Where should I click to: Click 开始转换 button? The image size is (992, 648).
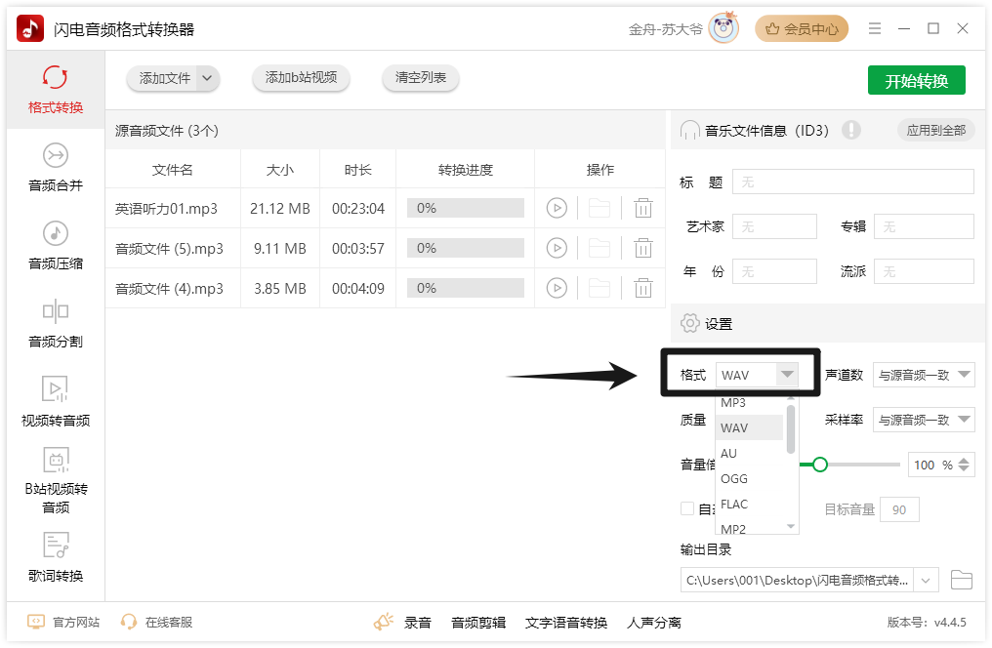916,80
